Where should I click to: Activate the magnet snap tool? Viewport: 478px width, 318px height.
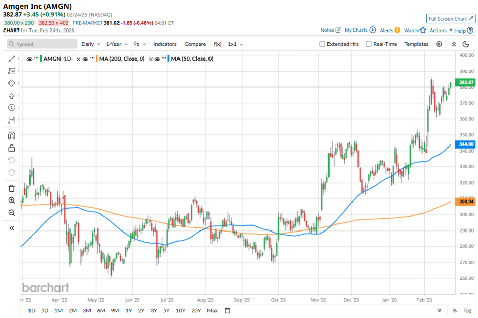click(x=12, y=135)
